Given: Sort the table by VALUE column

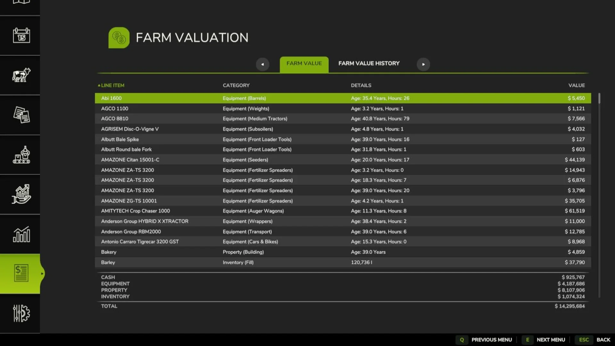Looking at the screenshot, I should [x=576, y=85].
